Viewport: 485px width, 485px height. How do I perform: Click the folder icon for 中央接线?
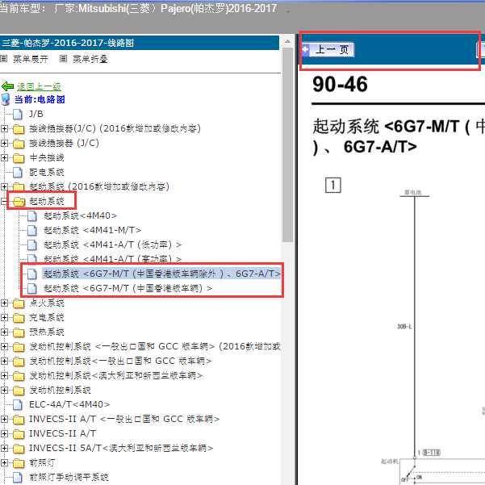[19, 157]
